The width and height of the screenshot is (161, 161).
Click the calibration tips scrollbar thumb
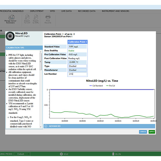[41, 62]
